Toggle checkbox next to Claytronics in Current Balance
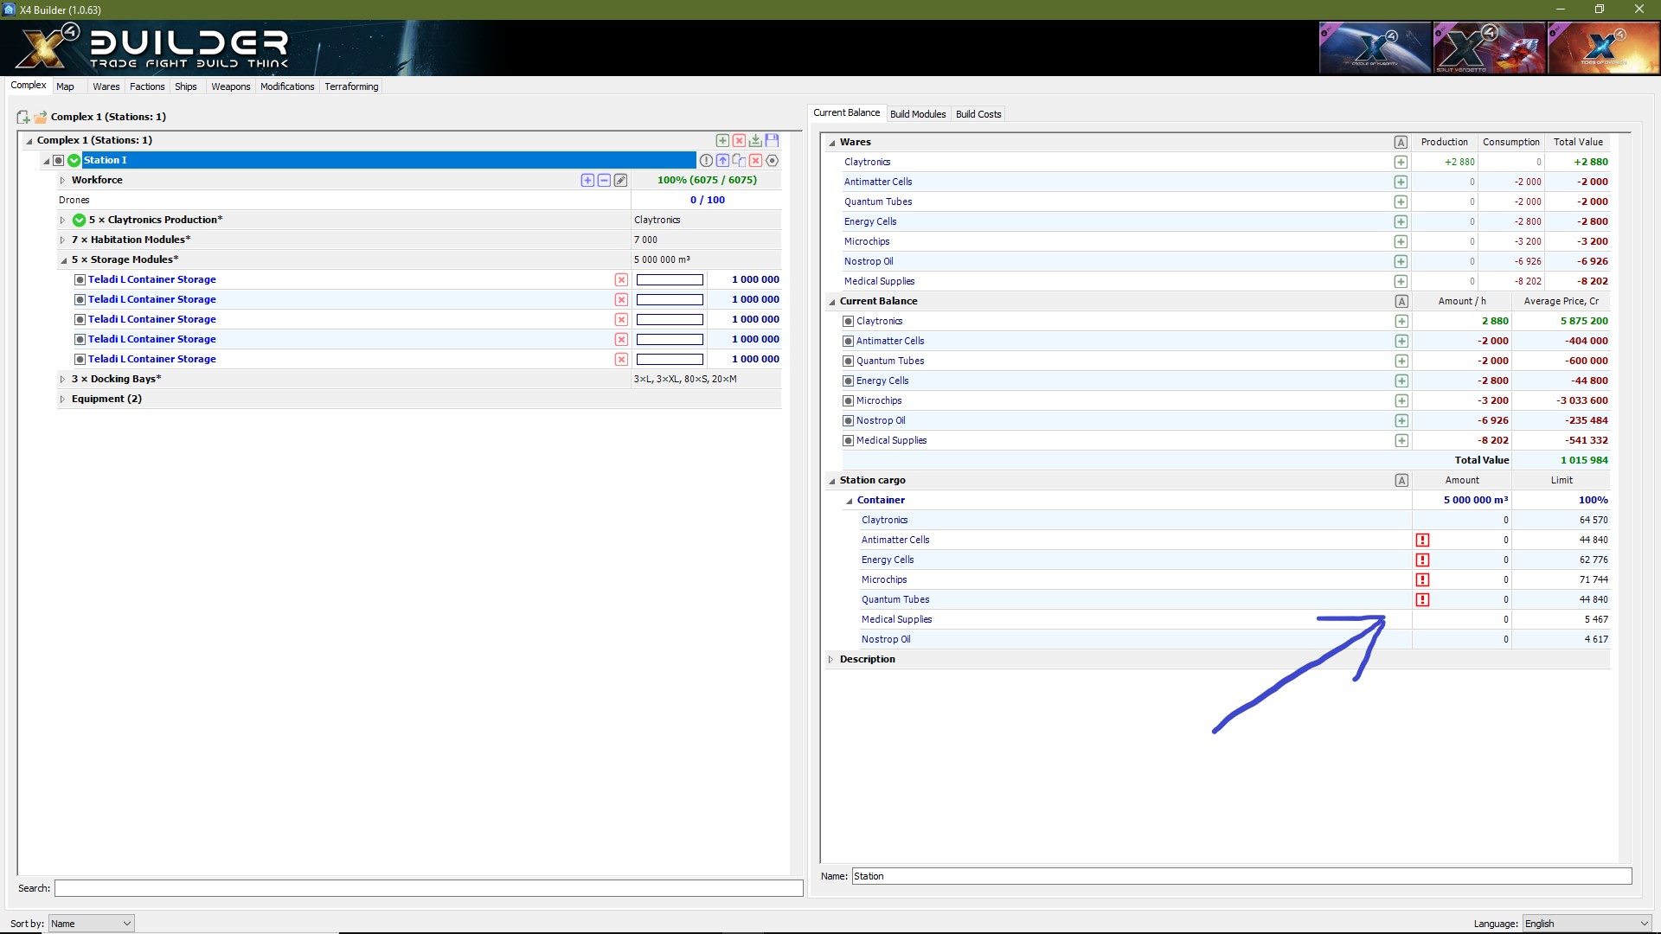 849,321
